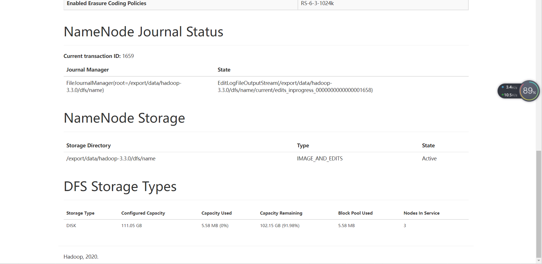Click the Configured Capacity column header
542x264 pixels.
(x=143, y=213)
